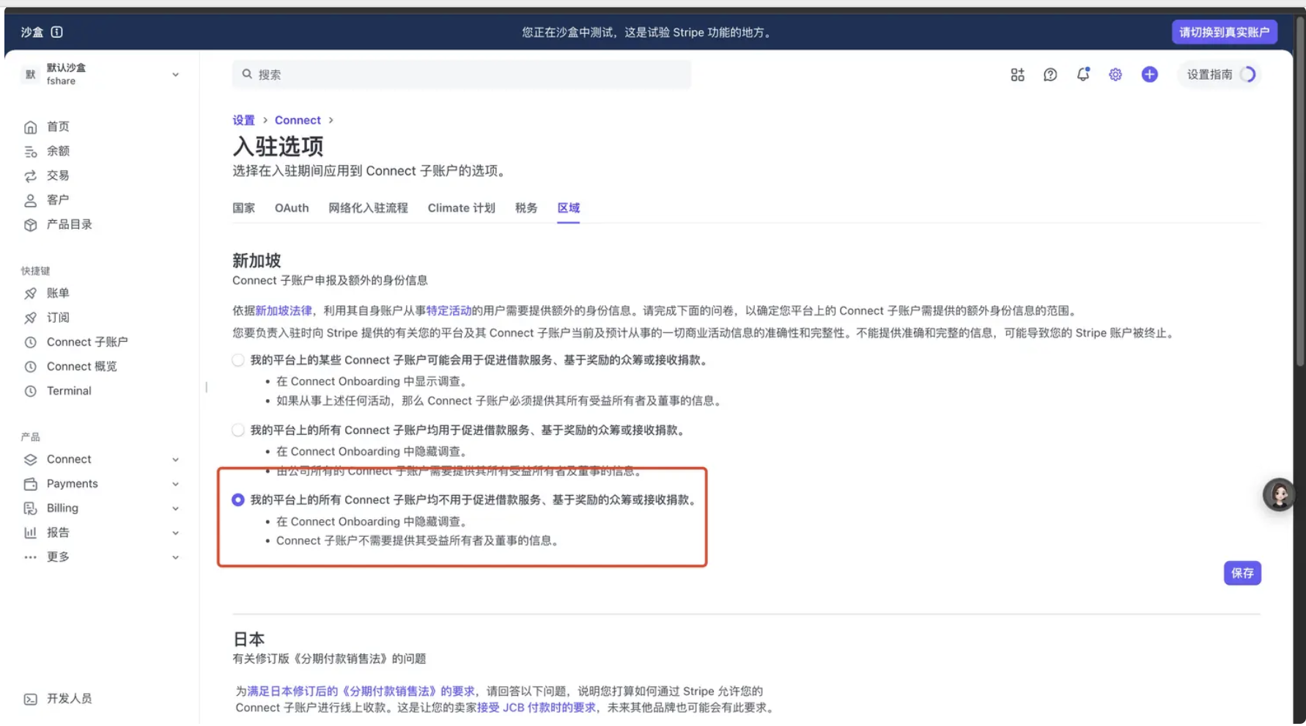Click the 报告 chart icon

pos(30,533)
